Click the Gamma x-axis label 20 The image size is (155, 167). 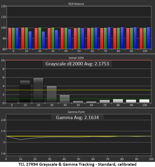[x=35, y=159]
